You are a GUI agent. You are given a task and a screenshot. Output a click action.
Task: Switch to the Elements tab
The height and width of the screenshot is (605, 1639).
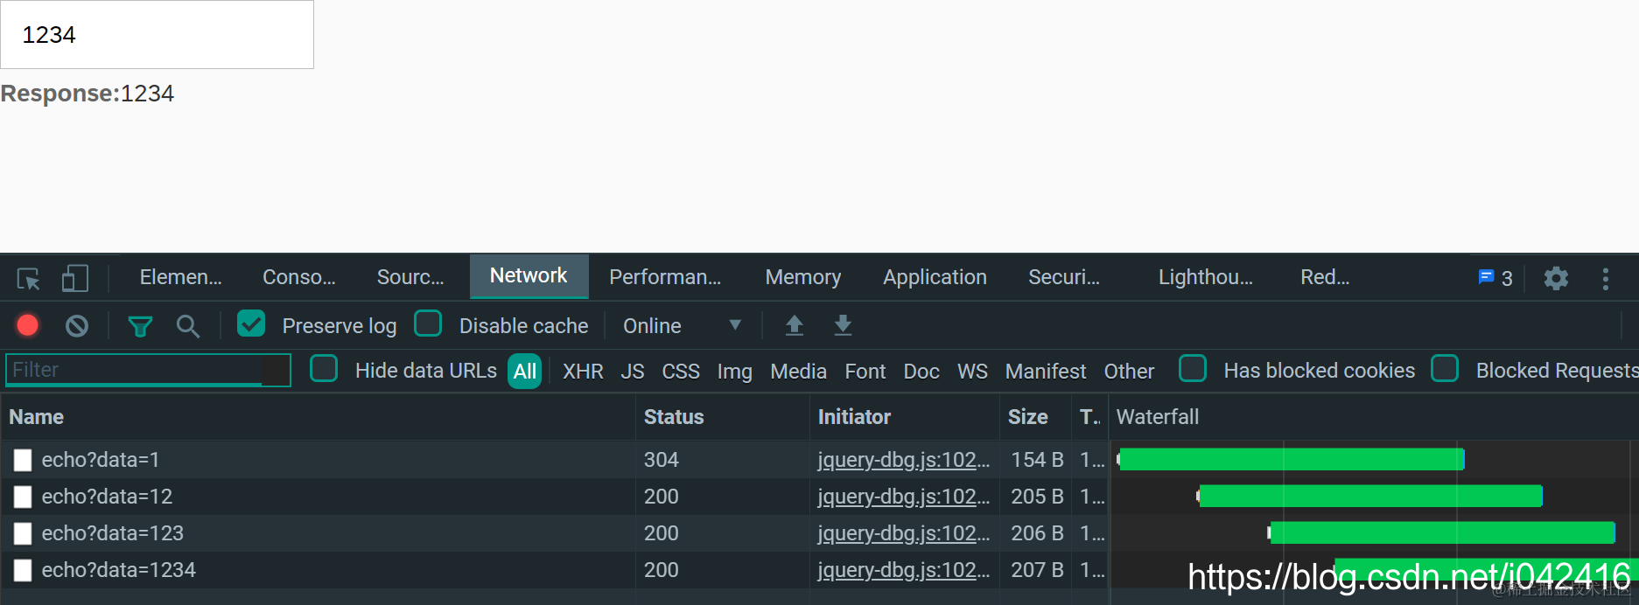coord(181,277)
